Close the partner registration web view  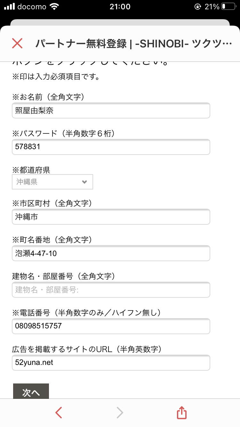point(17,43)
